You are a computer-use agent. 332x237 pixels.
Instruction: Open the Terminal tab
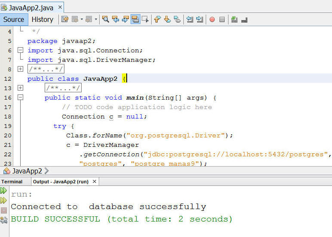click(x=12, y=182)
